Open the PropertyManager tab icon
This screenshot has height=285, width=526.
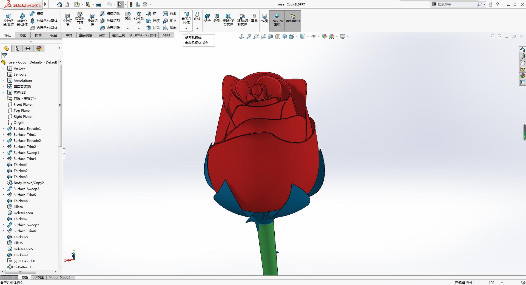(17, 48)
